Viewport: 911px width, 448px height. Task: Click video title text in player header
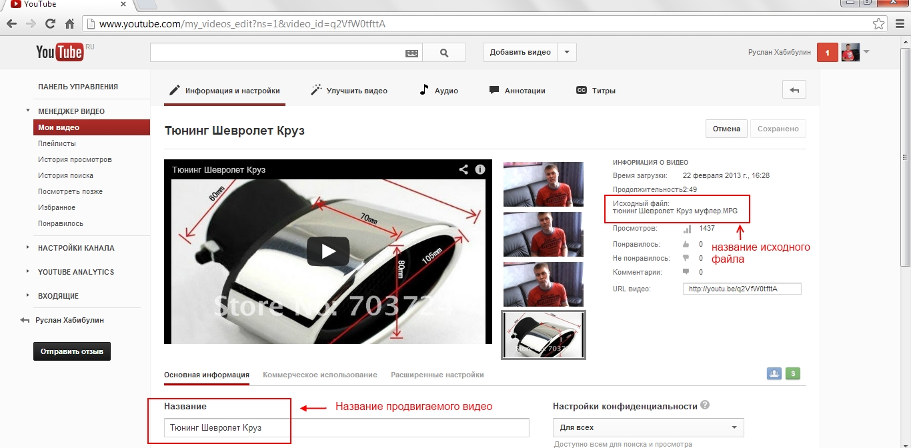219,169
